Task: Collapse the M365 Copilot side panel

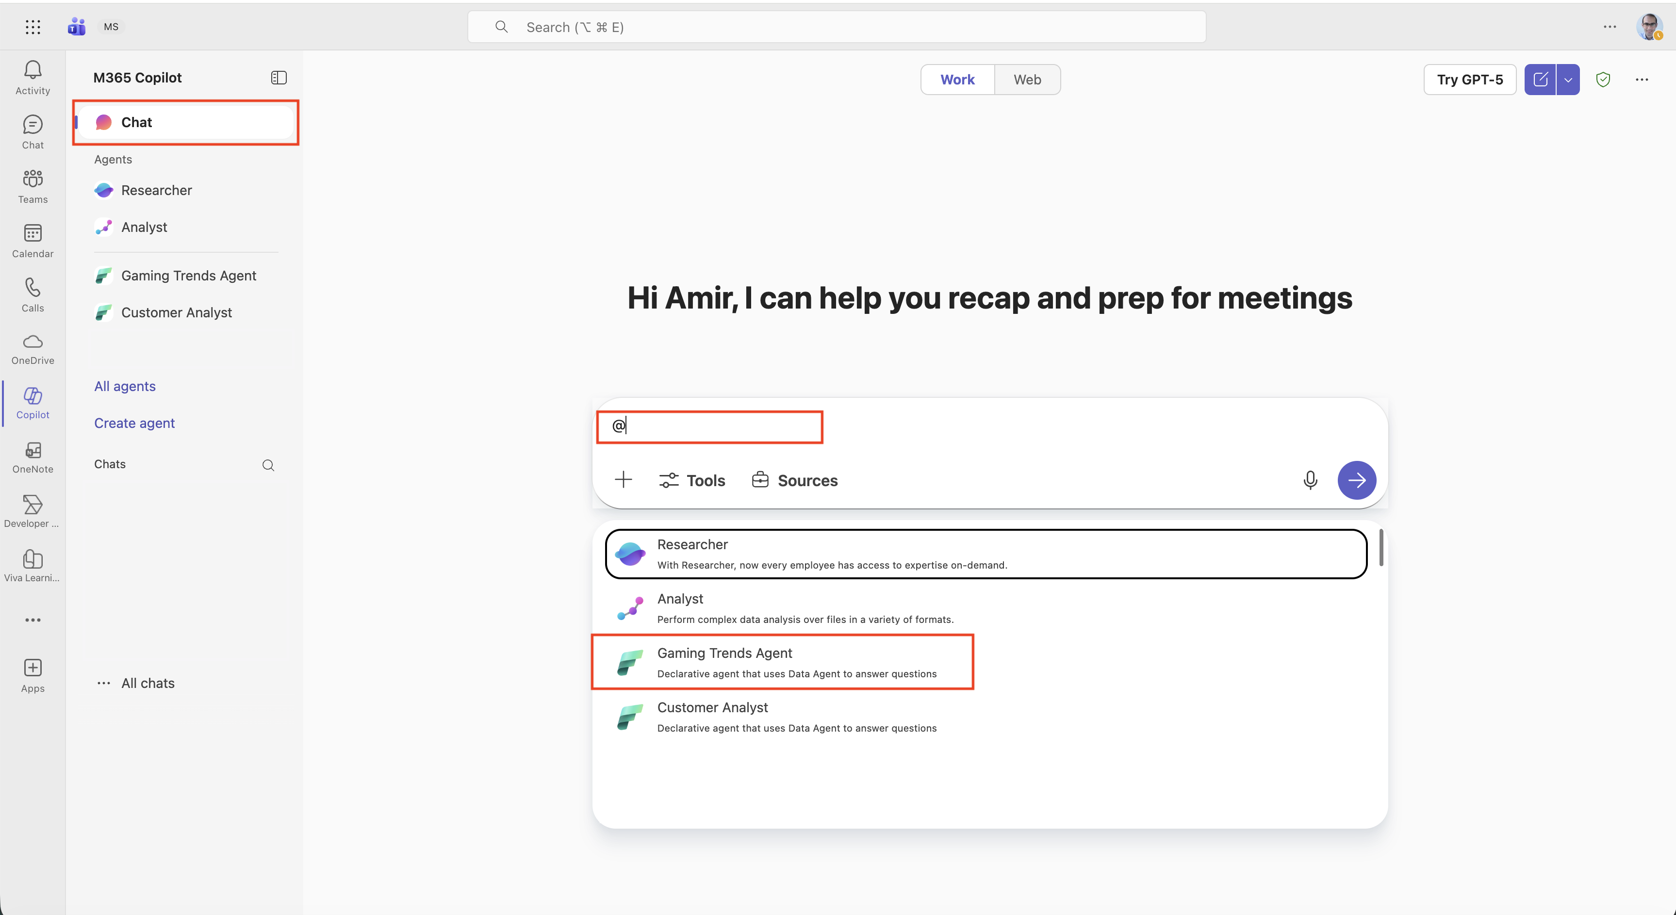Action: pos(279,78)
